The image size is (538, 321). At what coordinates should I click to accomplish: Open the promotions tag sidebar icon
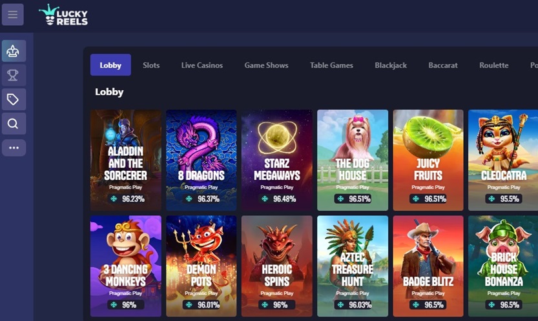[14, 99]
